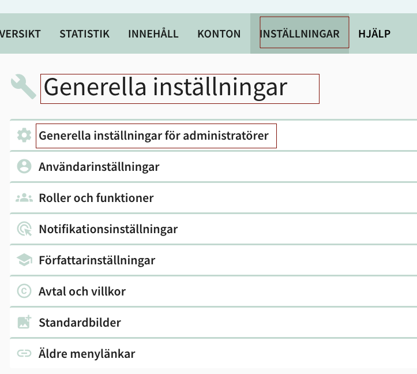
Task: Go to the KONTON tab
Action: [219, 33]
